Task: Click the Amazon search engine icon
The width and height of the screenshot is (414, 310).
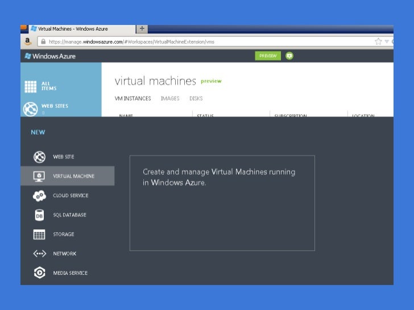Action: click(x=27, y=41)
